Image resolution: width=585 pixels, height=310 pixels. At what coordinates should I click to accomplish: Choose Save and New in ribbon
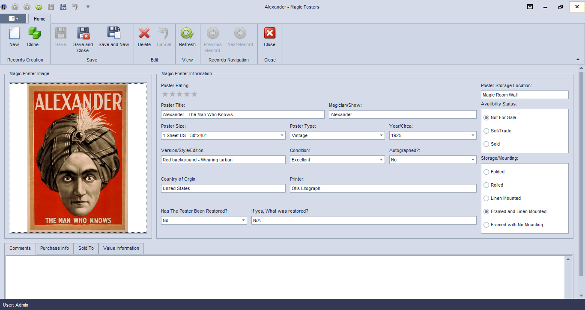(113, 37)
